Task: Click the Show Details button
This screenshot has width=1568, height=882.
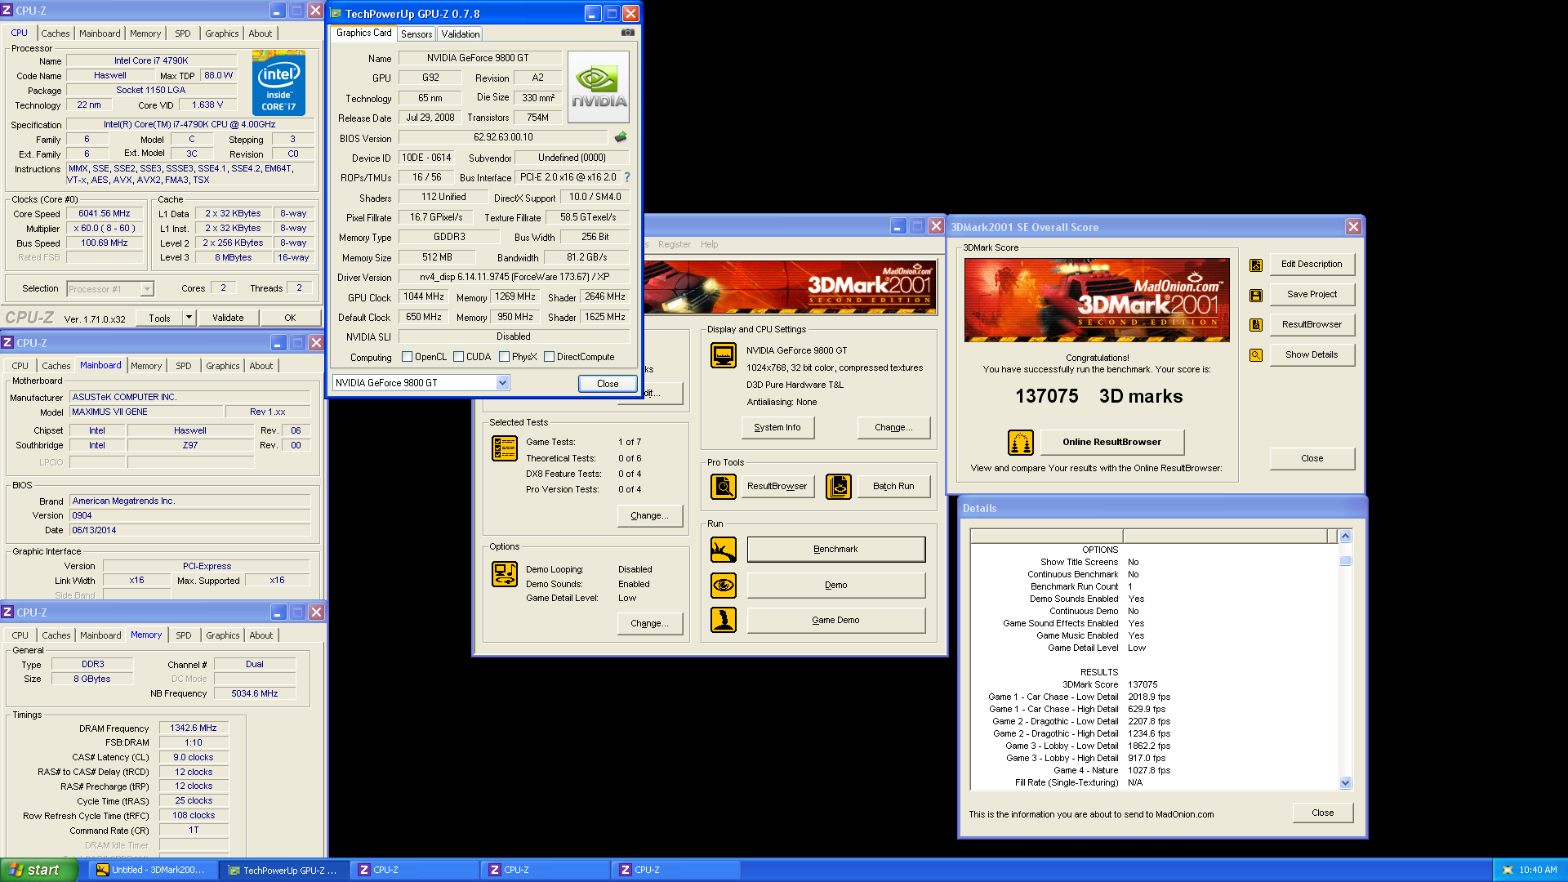Action: click(x=1312, y=354)
